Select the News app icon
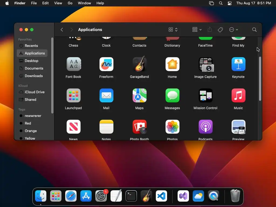This screenshot has width=276, height=207. coord(74,127)
